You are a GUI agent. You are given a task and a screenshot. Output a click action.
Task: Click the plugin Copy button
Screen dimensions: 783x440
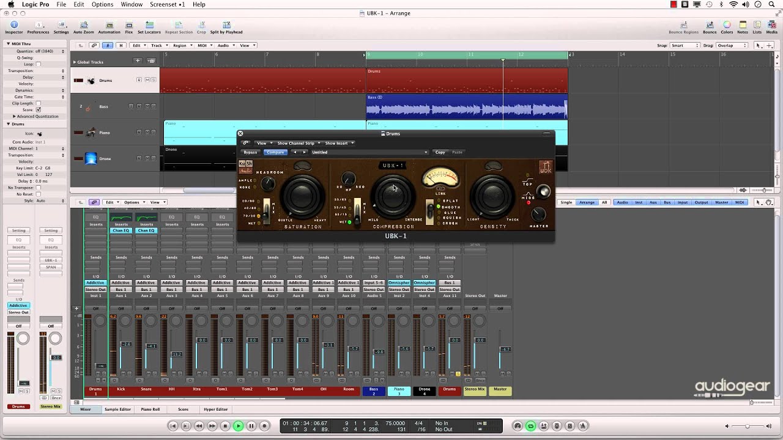tap(440, 152)
